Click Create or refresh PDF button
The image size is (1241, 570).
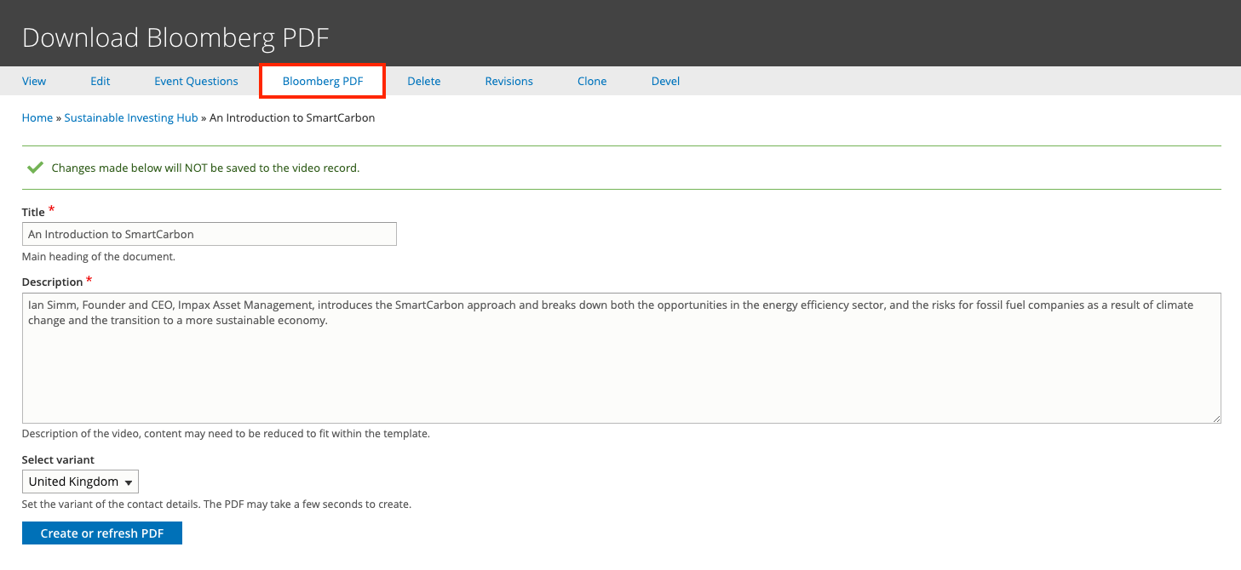pos(102,533)
